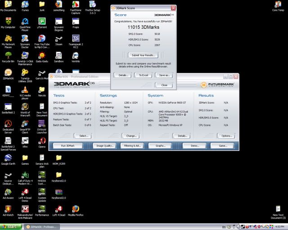Launch Call of Duty 4 shortcut

(x=25, y=178)
